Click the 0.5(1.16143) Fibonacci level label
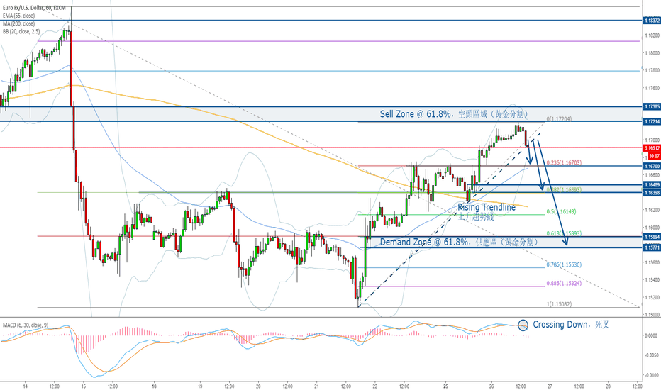The image size is (661, 390). pyautogui.click(x=561, y=211)
